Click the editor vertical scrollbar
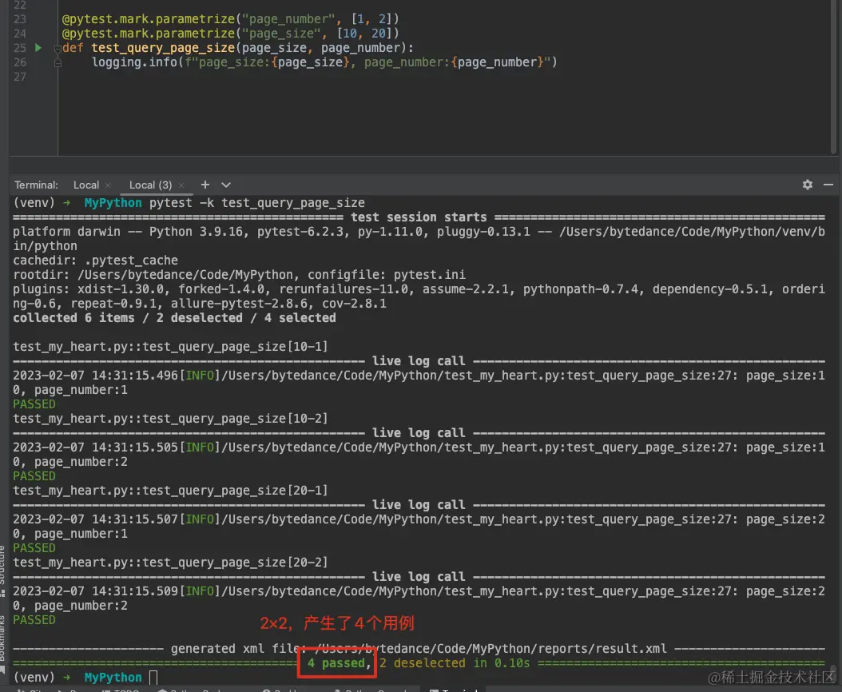The image size is (842, 692). pyautogui.click(x=834, y=75)
